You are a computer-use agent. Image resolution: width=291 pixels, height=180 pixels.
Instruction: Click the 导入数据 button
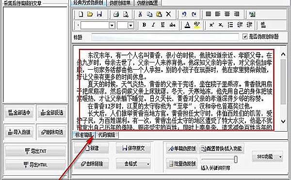(19, 132)
